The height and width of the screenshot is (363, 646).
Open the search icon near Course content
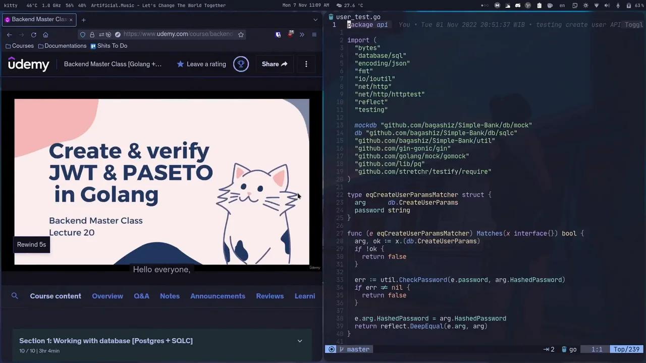(x=15, y=296)
